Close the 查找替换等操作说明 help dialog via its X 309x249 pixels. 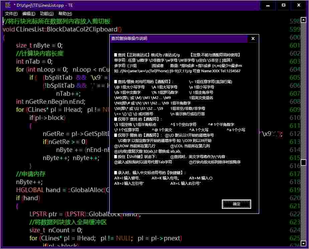pos(253,38)
